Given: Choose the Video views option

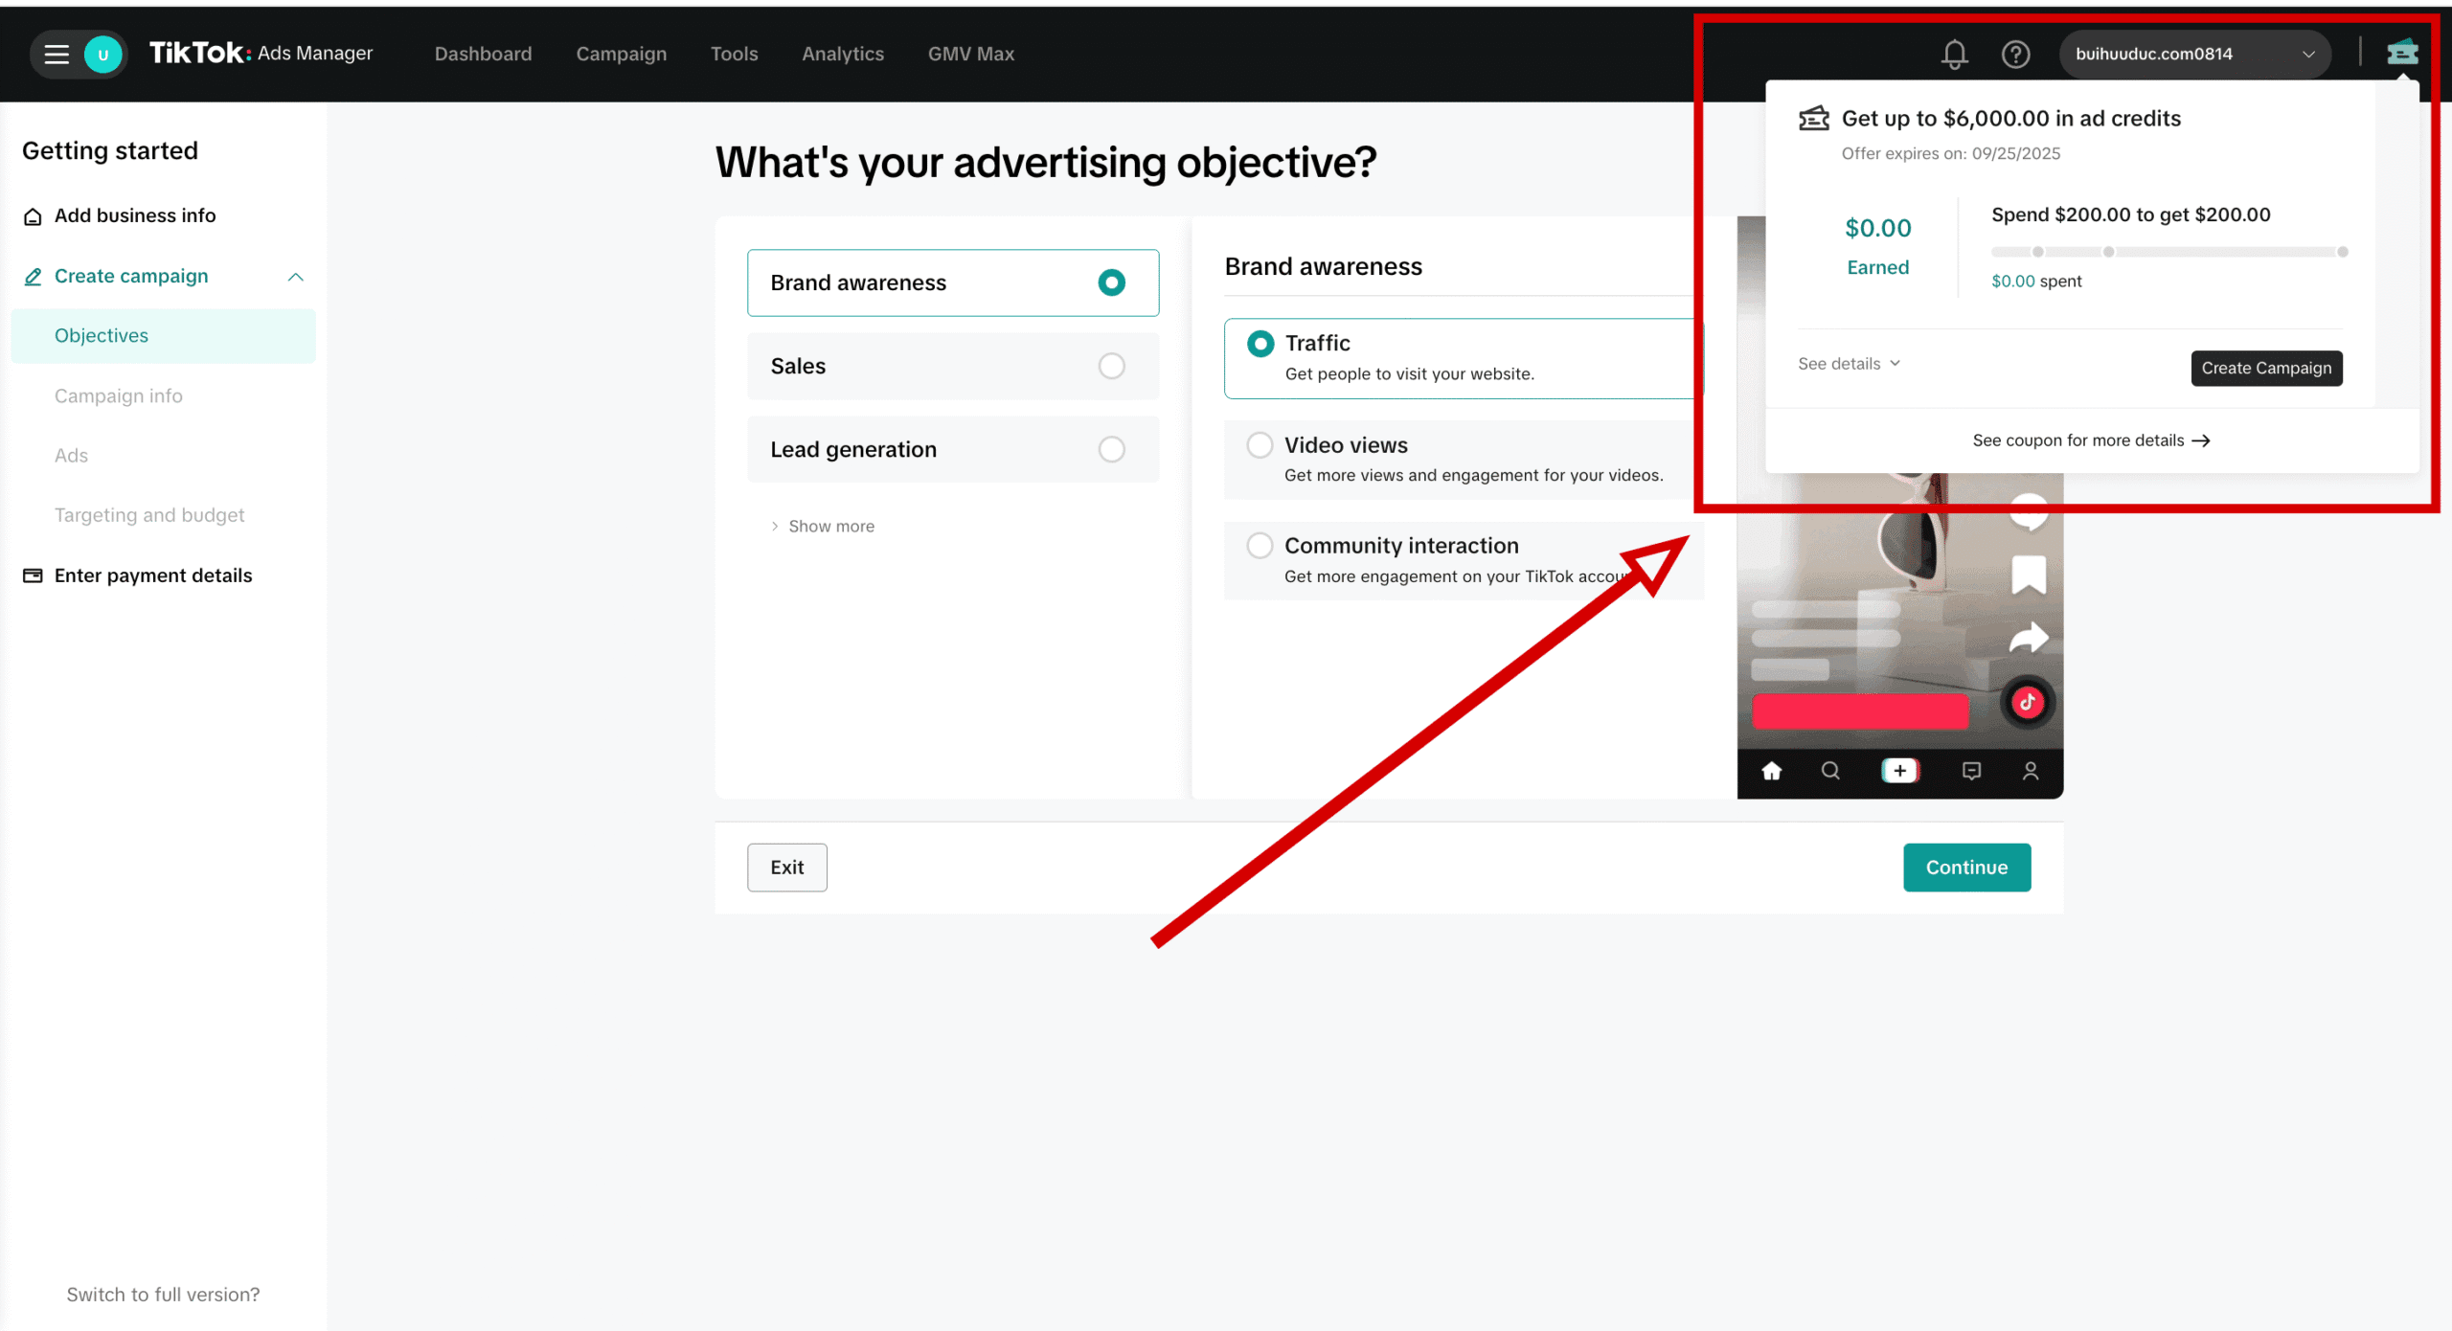Looking at the screenshot, I should point(1260,445).
